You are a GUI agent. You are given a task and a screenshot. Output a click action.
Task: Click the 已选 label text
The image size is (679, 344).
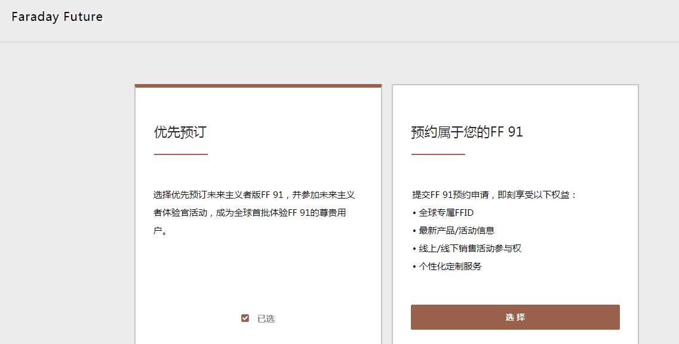(x=266, y=318)
